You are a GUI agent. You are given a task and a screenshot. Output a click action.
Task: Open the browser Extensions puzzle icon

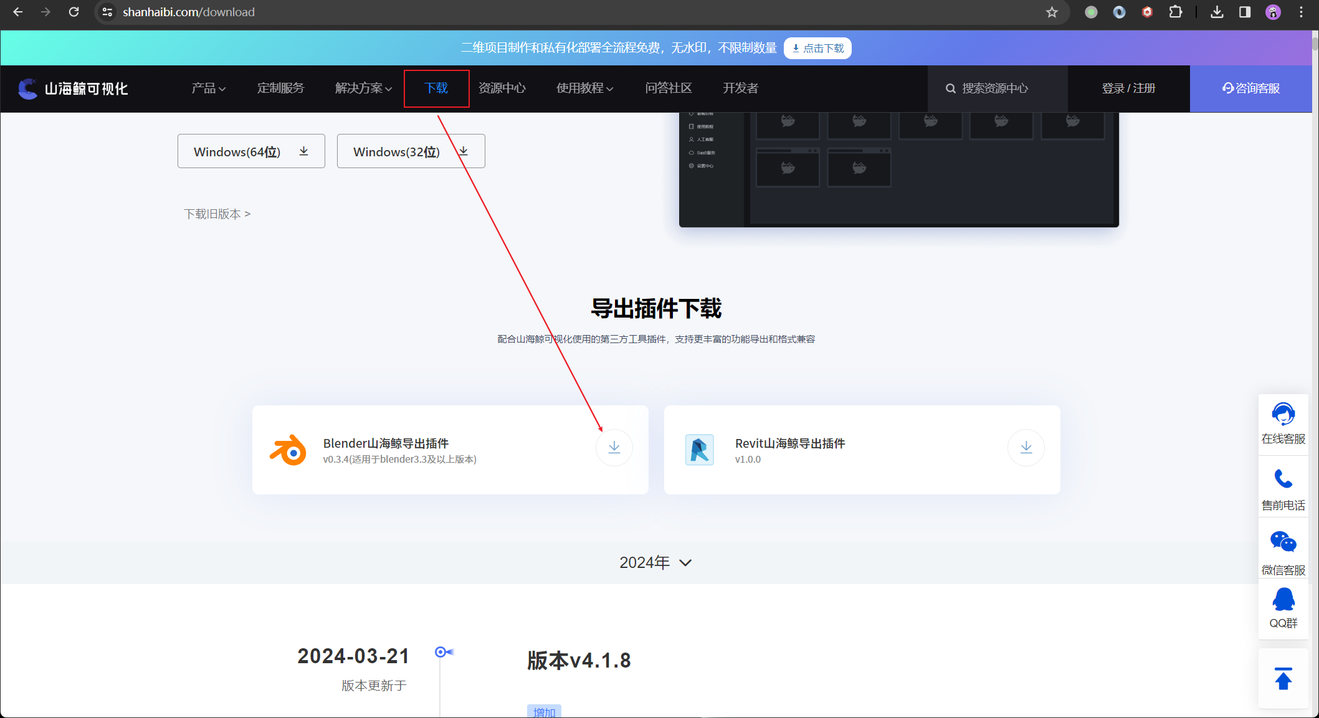click(1175, 12)
